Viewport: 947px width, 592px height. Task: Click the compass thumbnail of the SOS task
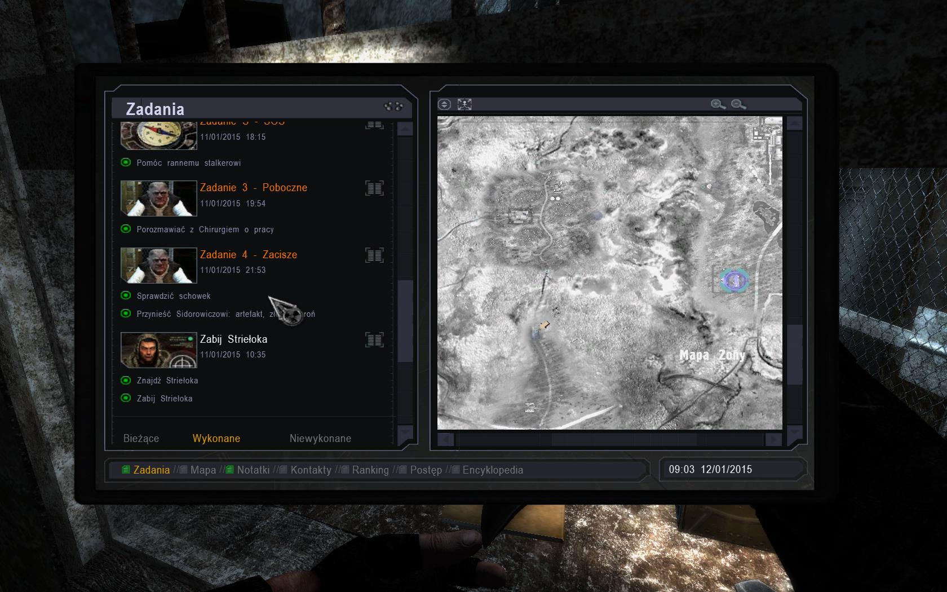159,135
